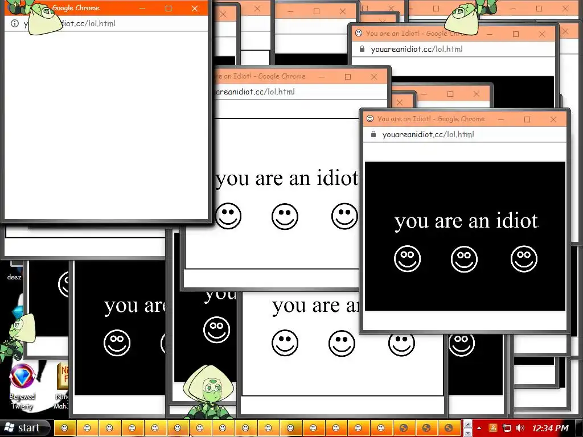Select the deez desktop item label
Image resolution: width=583 pixels, height=437 pixels.
click(x=14, y=277)
